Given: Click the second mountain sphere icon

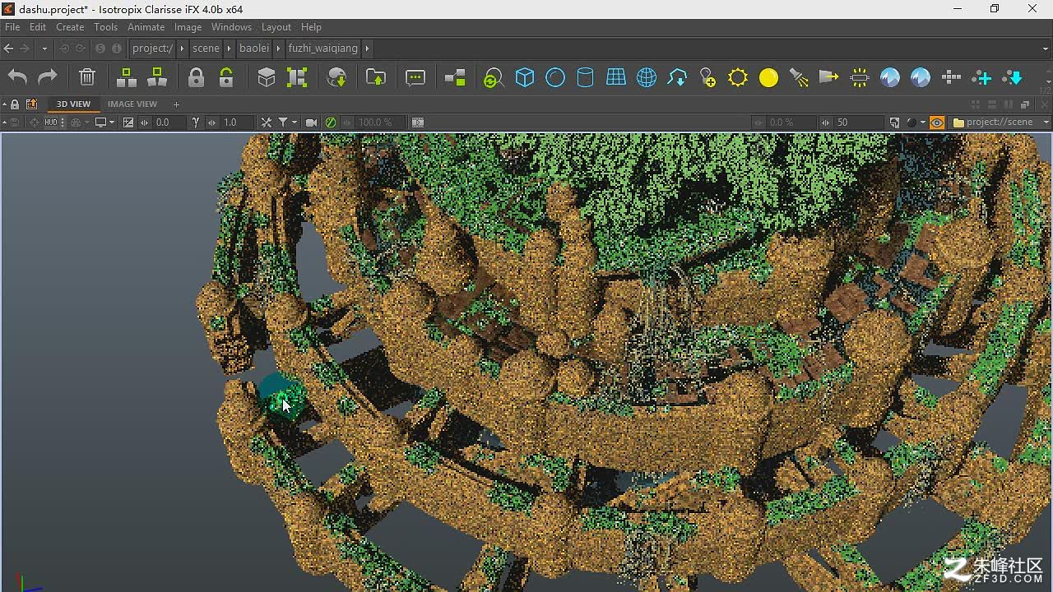Looking at the screenshot, I should coord(921,77).
